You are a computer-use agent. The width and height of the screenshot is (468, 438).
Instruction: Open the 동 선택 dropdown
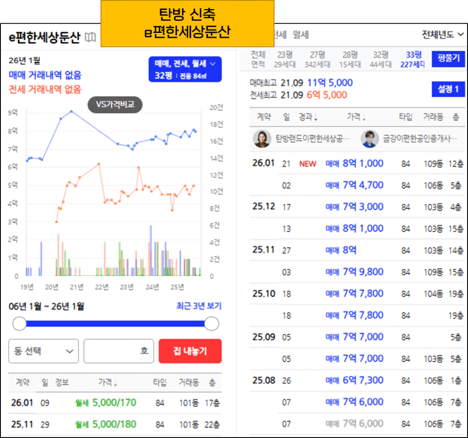click(43, 351)
